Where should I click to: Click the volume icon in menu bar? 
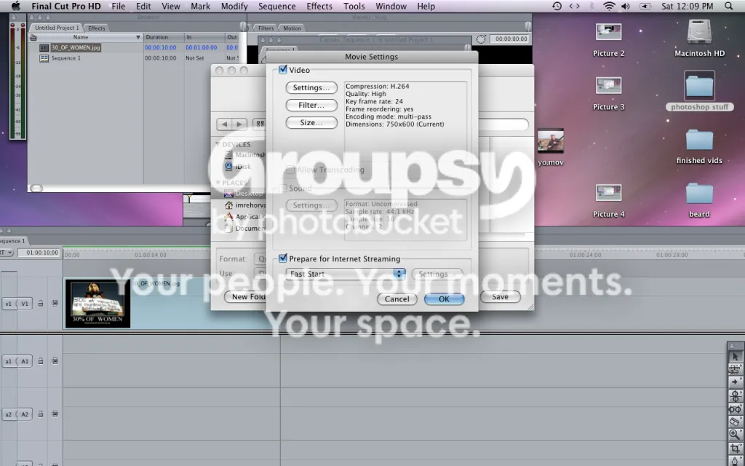point(626,6)
